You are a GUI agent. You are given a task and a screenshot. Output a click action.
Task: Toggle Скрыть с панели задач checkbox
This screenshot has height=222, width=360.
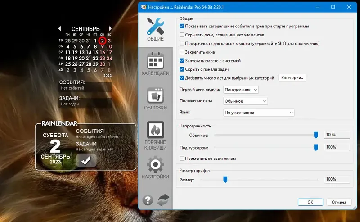click(x=182, y=69)
